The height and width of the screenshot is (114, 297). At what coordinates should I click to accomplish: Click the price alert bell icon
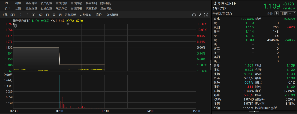276,13
